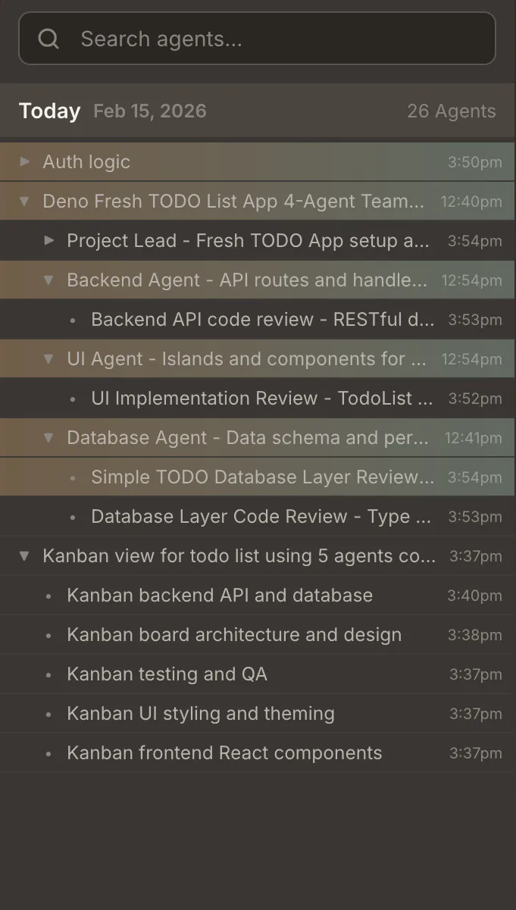The image size is (516, 910).
Task: Collapse the Backend Agent - API routes entry
Action: click(48, 280)
